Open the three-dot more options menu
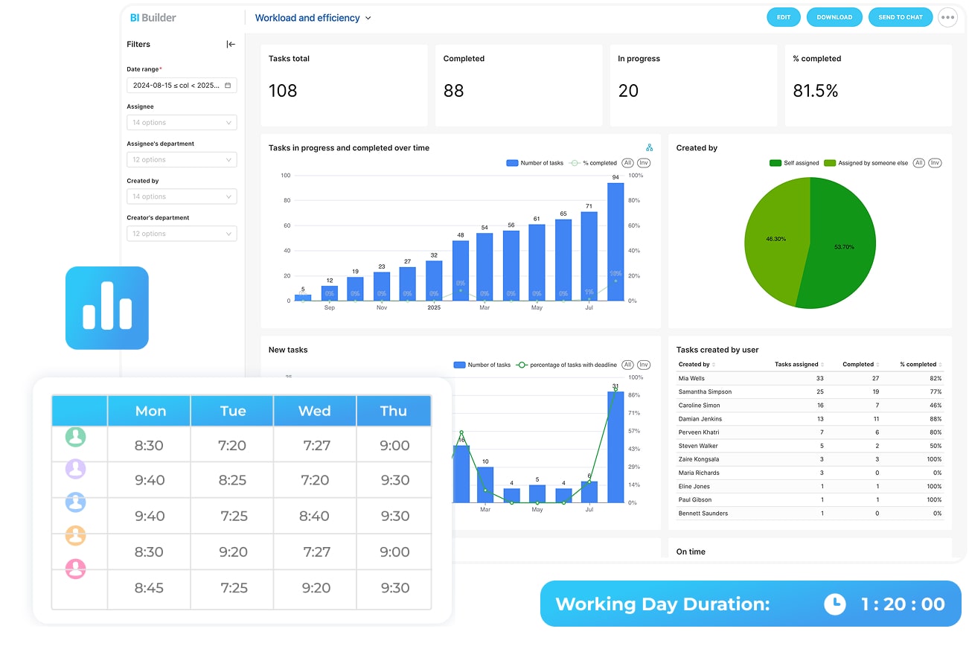The image size is (969, 649). 947,18
